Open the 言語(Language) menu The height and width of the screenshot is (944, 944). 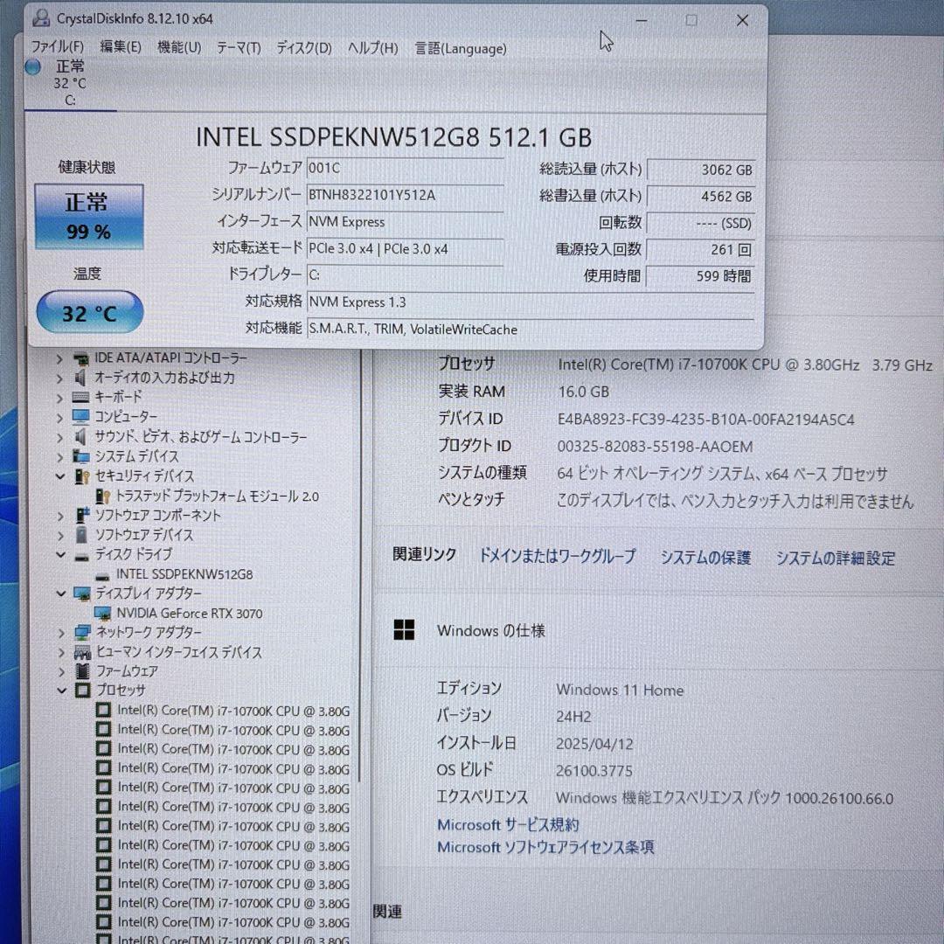[461, 49]
